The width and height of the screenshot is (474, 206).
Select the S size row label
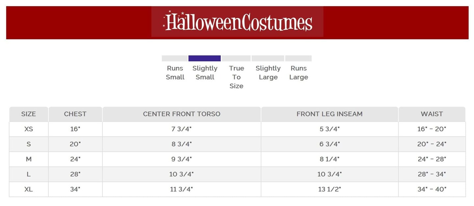(29, 144)
